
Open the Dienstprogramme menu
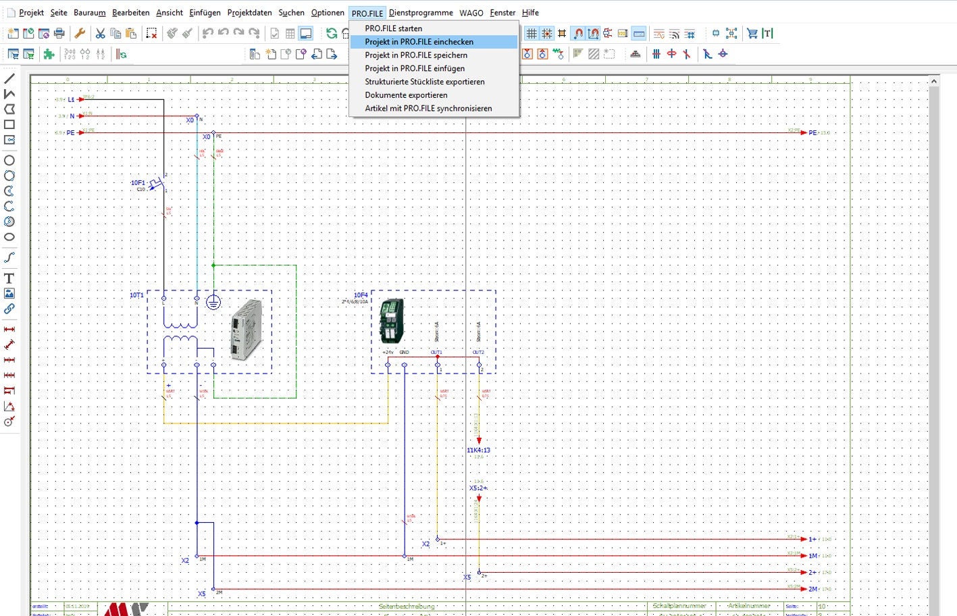(421, 12)
